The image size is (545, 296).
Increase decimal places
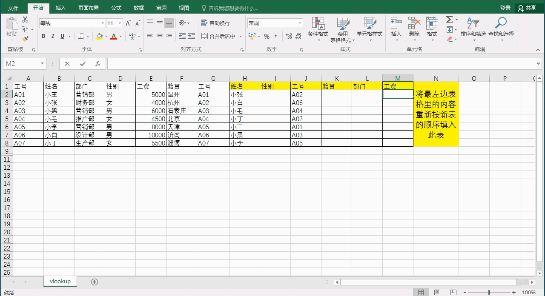pos(289,36)
